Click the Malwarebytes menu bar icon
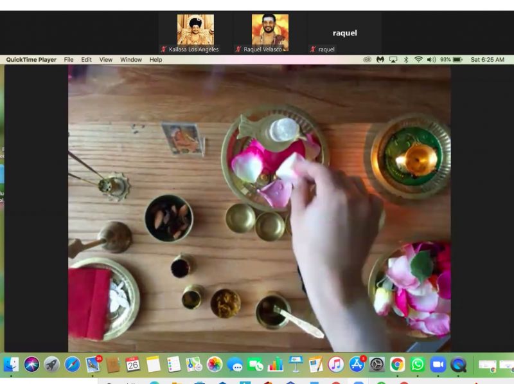 (380, 59)
